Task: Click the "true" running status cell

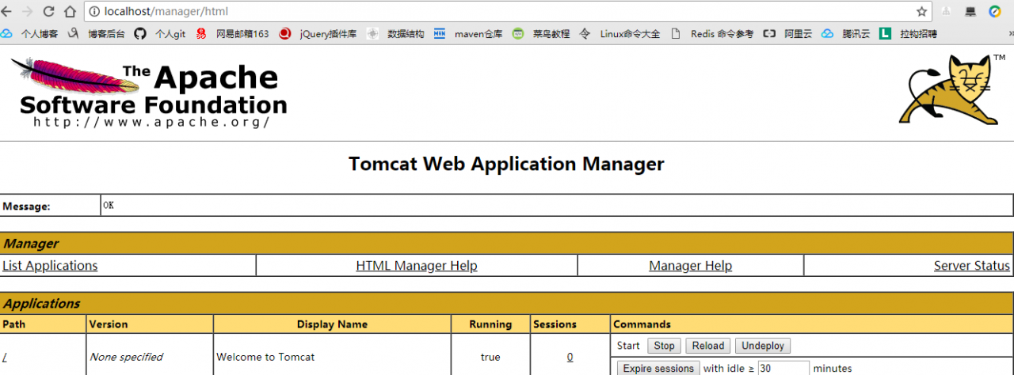Action: tap(490, 357)
